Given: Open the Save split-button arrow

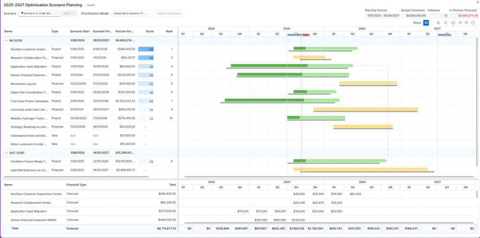Looking at the screenshot, I should pyautogui.click(x=74, y=14).
